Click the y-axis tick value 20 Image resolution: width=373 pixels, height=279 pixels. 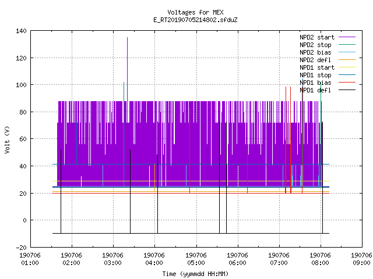pyautogui.click(x=23, y=194)
